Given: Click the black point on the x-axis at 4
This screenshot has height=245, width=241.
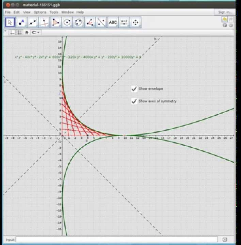Looking at the screenshot, I should point(87,135).
